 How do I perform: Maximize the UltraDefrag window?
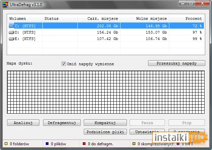click(191, 3)
